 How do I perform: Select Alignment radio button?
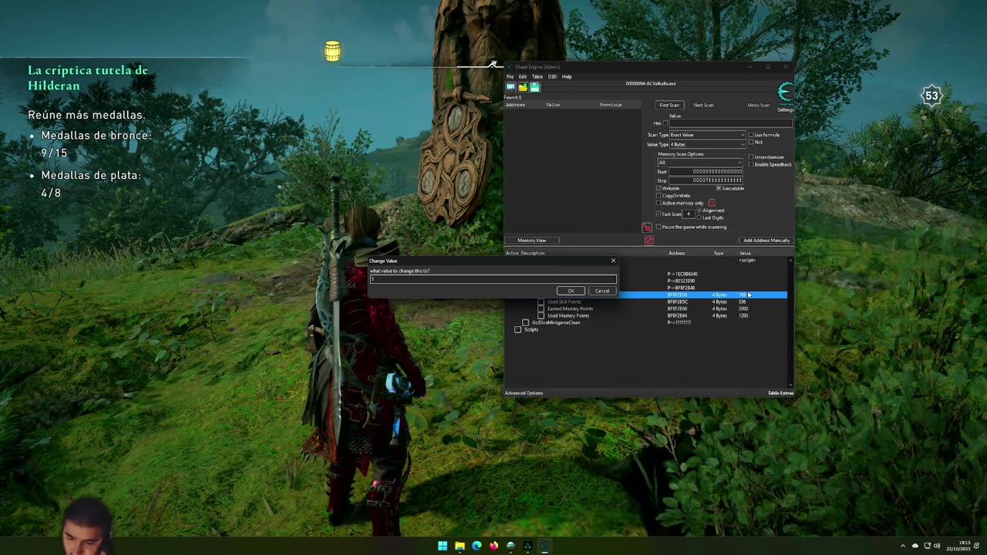[699, 210]
